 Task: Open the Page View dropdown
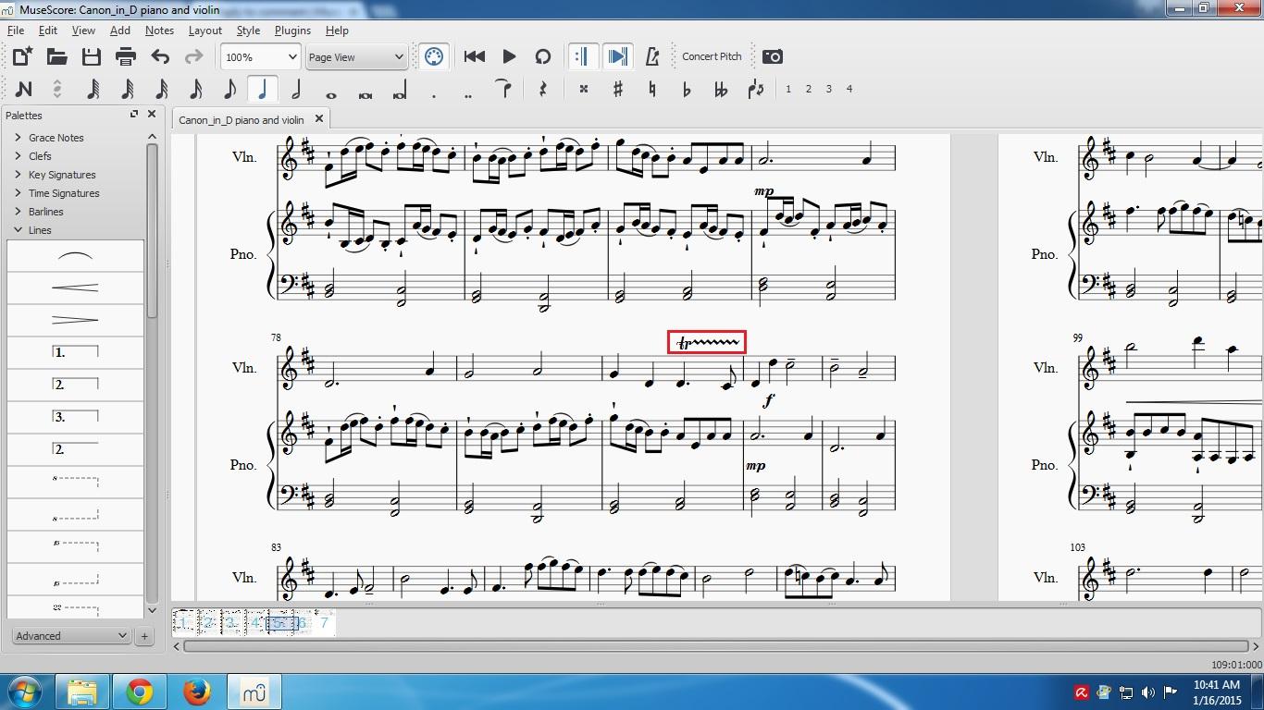[356, 56]
